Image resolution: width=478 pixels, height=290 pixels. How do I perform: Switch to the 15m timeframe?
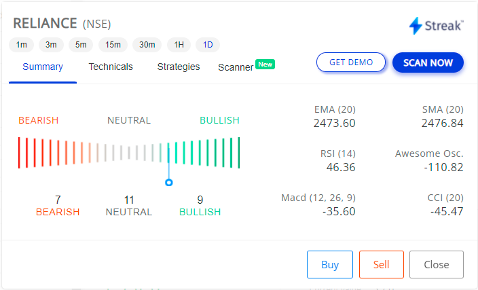coord(113,45)
